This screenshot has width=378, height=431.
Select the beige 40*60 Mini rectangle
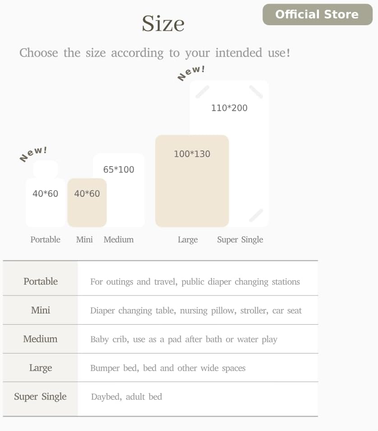87,203
